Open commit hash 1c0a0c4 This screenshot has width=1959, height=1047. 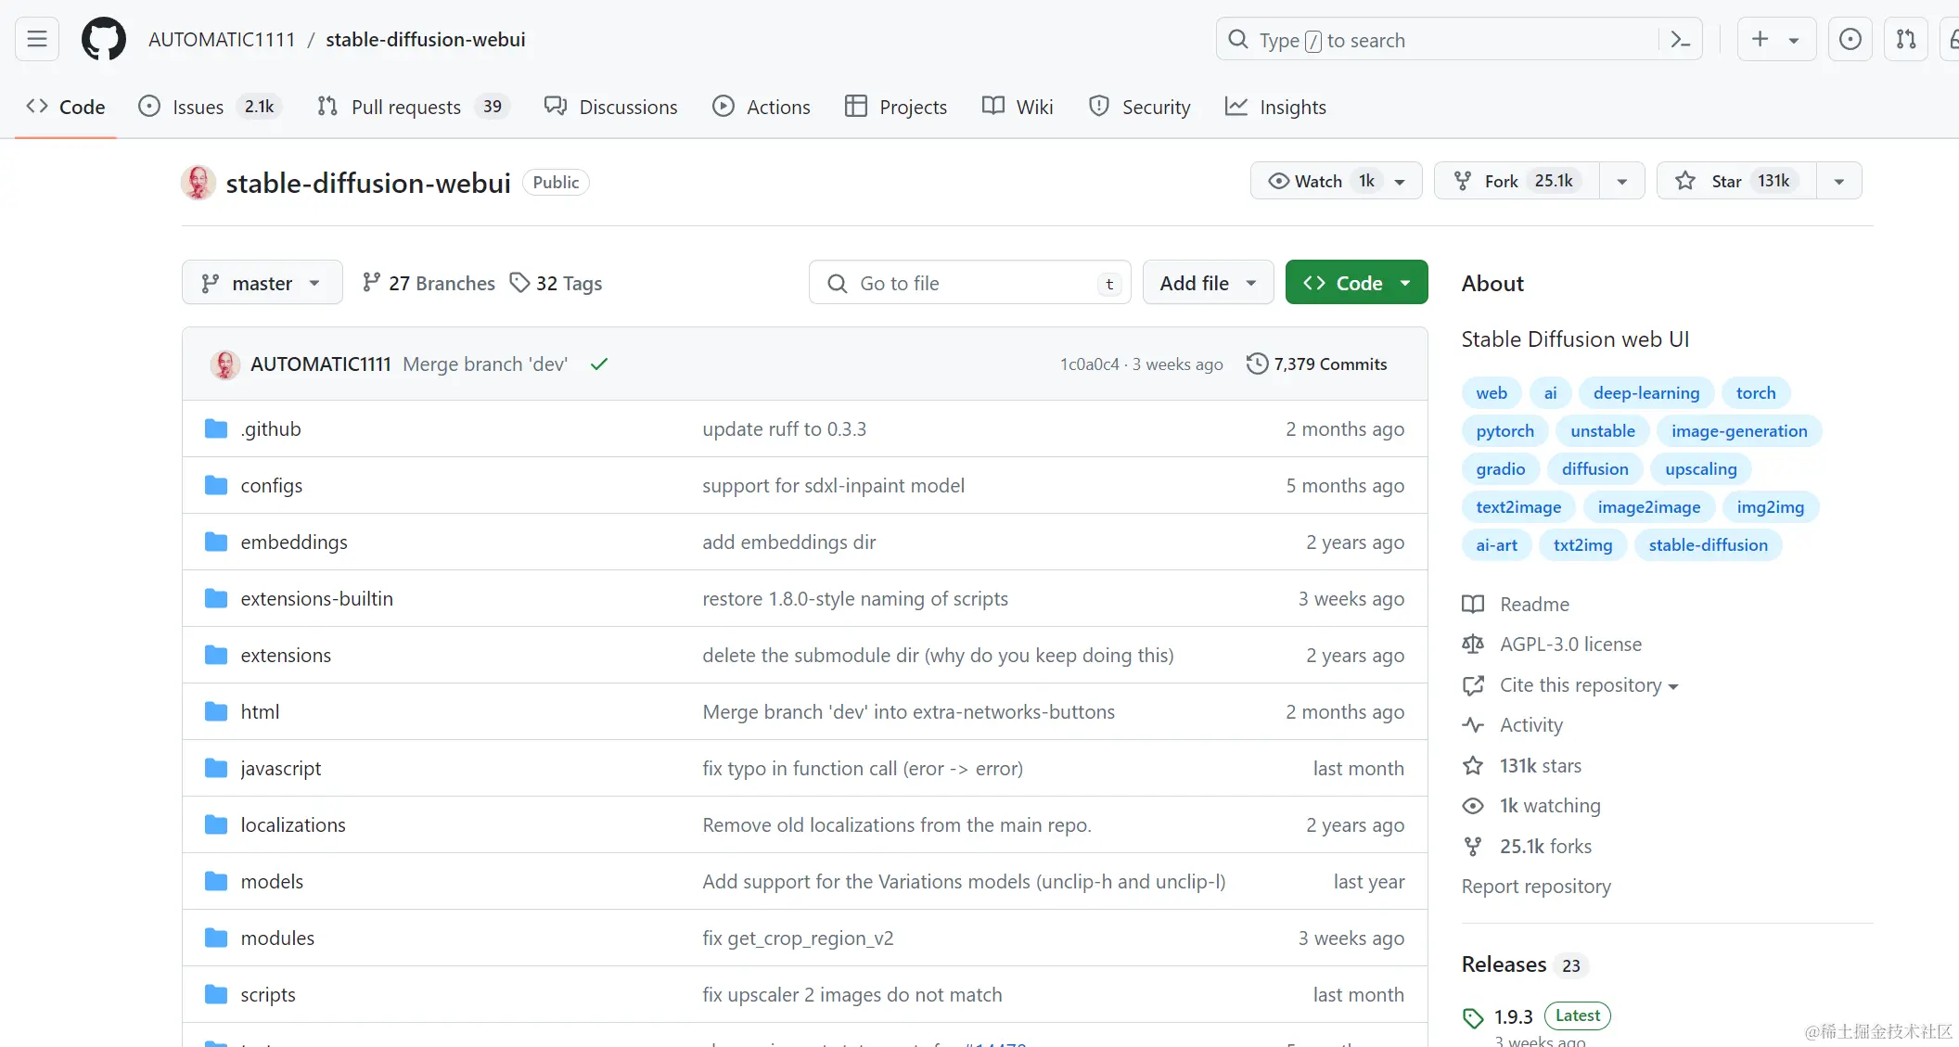(x=1090, y=364)
